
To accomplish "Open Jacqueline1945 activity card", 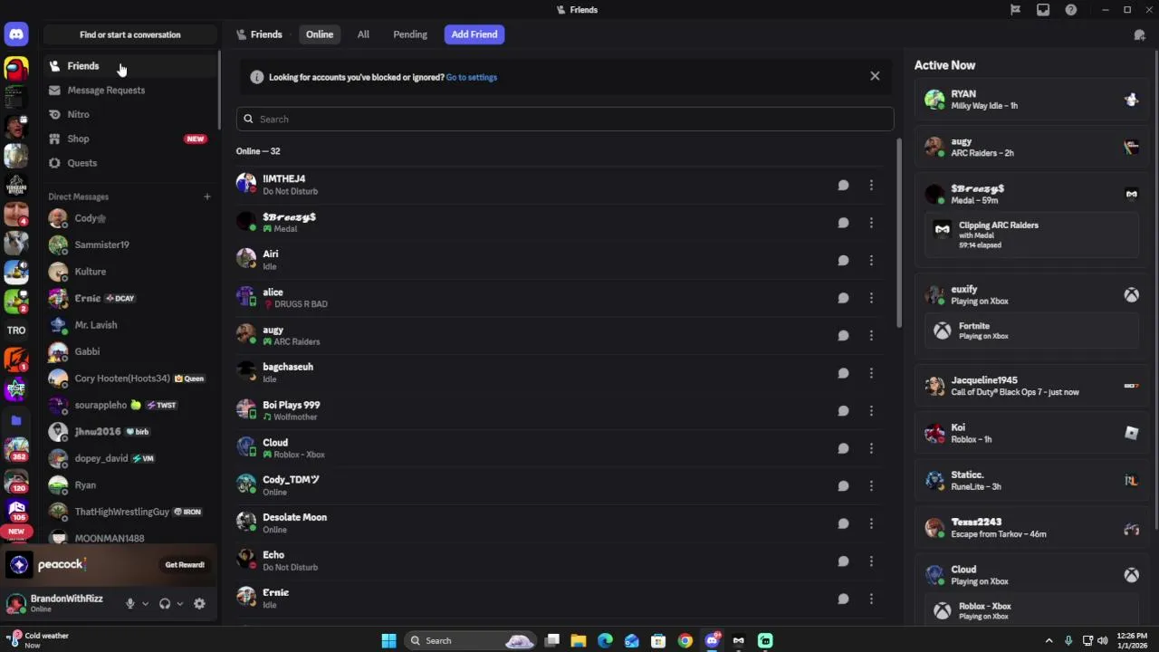I will 1031,386.
